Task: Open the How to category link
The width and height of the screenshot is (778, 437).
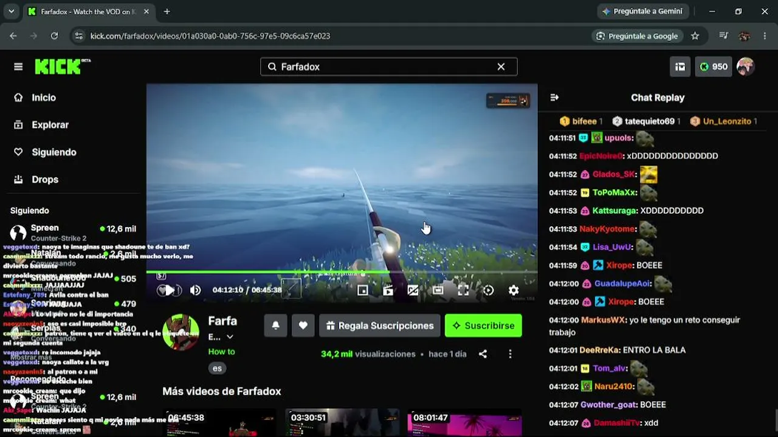Action: [x=221, y=351]
